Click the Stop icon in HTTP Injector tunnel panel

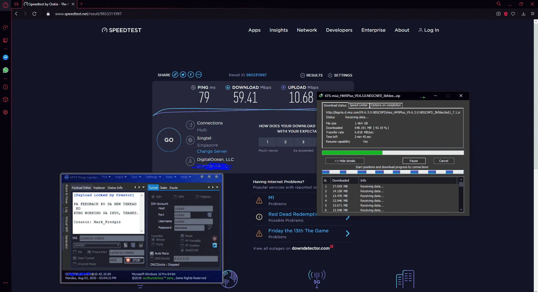point(215,239)
